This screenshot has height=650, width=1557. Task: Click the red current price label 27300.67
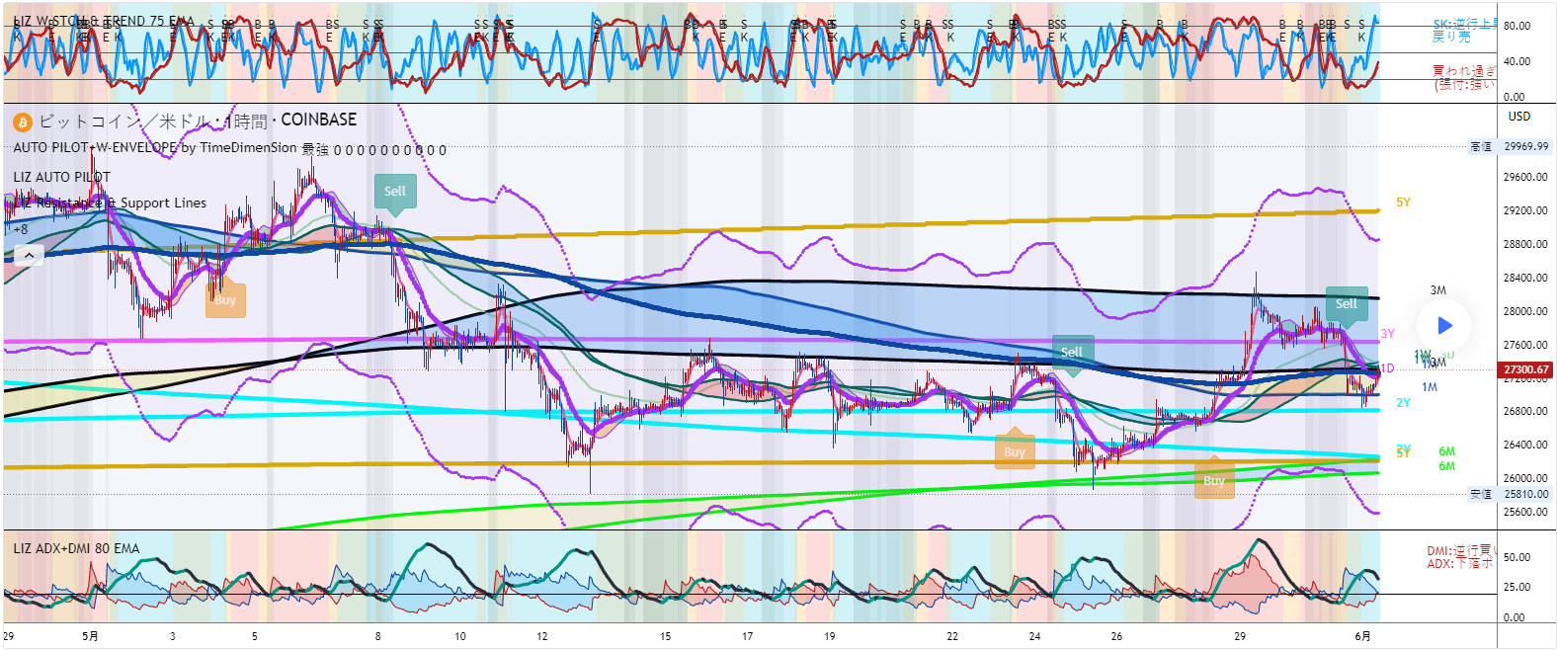[x=1525, y=369]
